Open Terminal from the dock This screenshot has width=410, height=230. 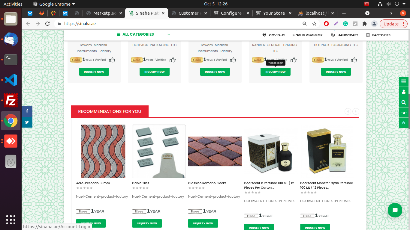point(11,60)
